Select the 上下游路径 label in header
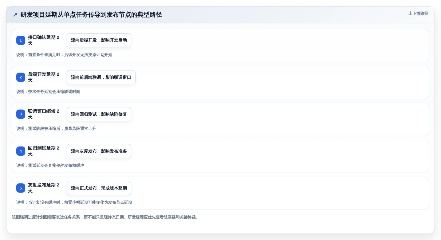The image size is (441, 240). (418, 14)
